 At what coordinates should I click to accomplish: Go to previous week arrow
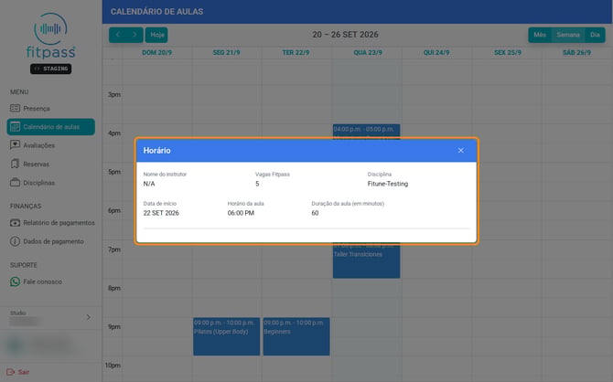click(x=117, y=35)
